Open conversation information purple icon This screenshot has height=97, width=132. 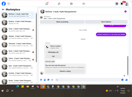(125, 12)
